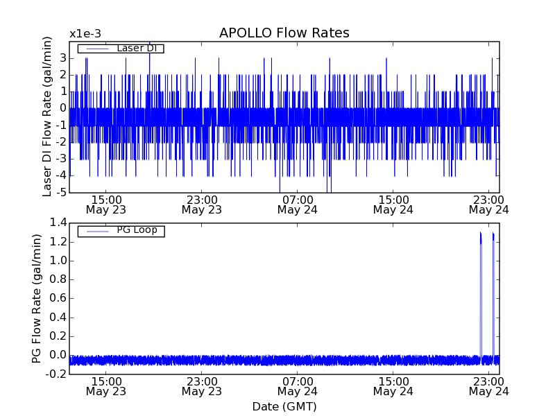Click the '3' y-axis tick on Laser DI plot
Image resolution: width=555 pixels, height=416 pixels.
click(x=62, y=57)
